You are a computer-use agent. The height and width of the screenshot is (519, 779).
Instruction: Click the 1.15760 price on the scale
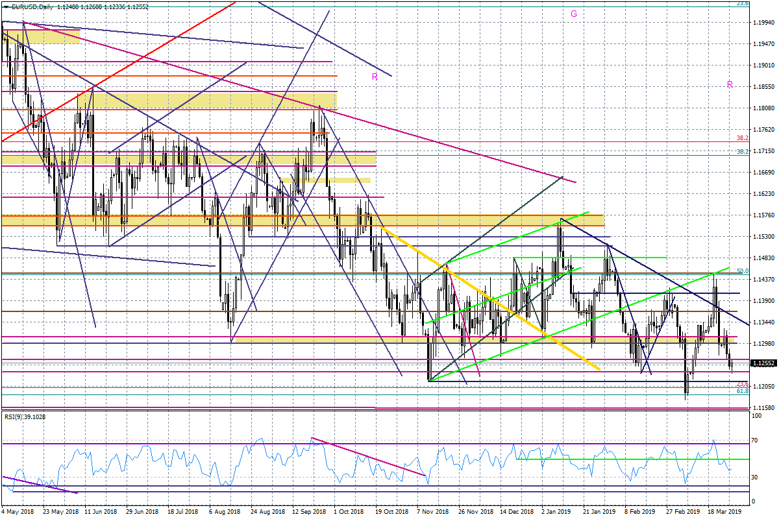[x=764, y=215]
